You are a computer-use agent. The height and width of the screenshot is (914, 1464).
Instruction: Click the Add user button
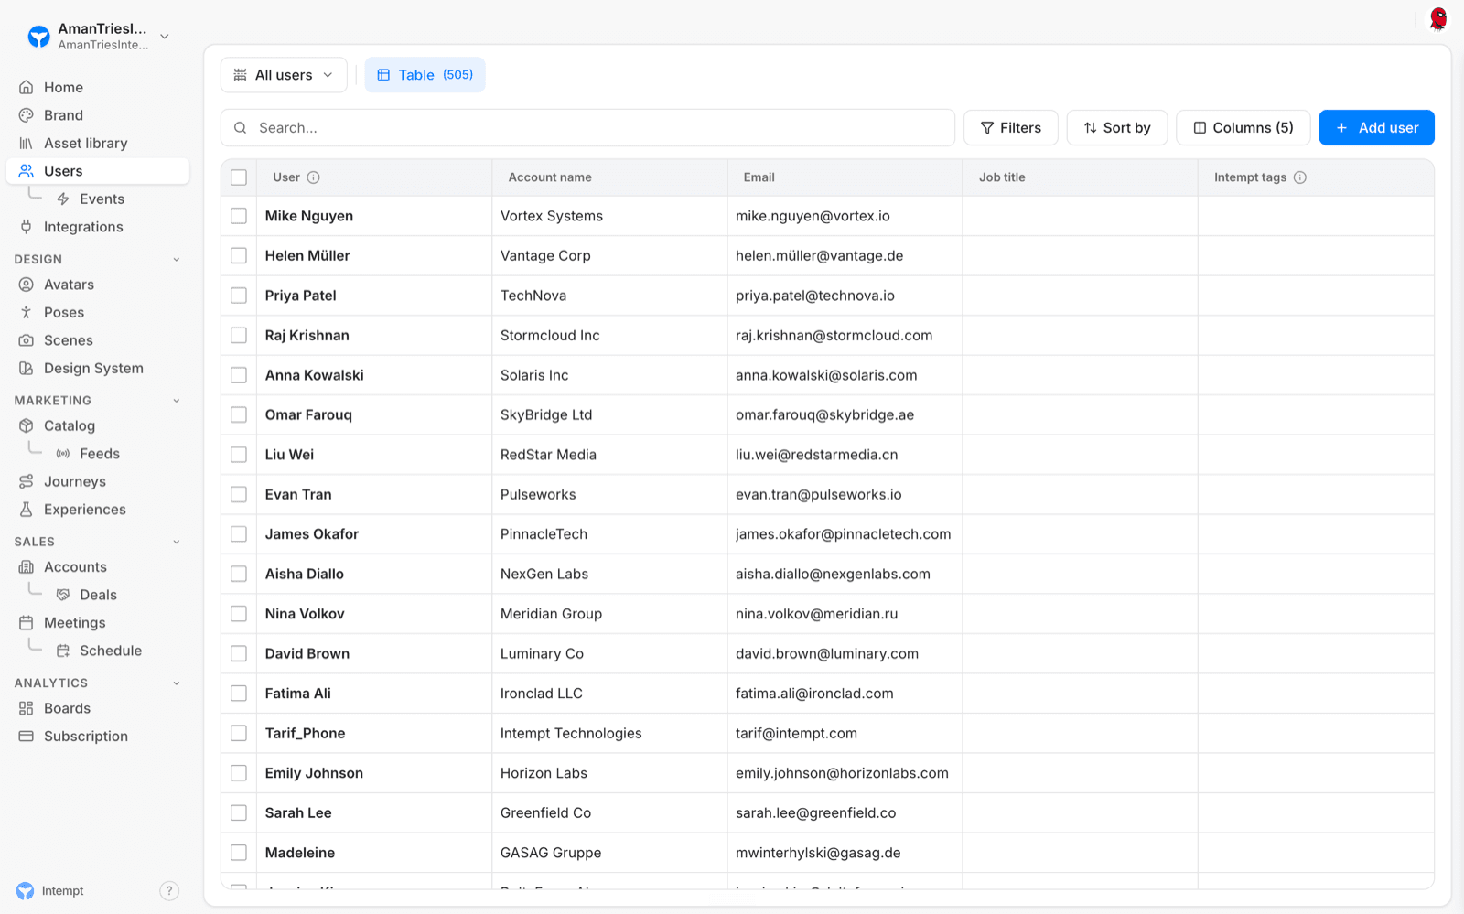(1376, 128)
